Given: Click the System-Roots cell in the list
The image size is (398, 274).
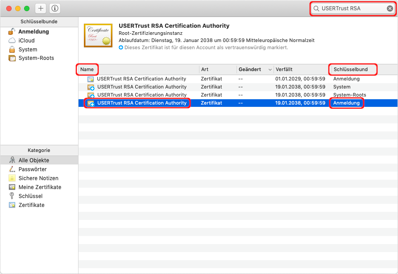Looking at the screenshot, I should pos(349,95).
